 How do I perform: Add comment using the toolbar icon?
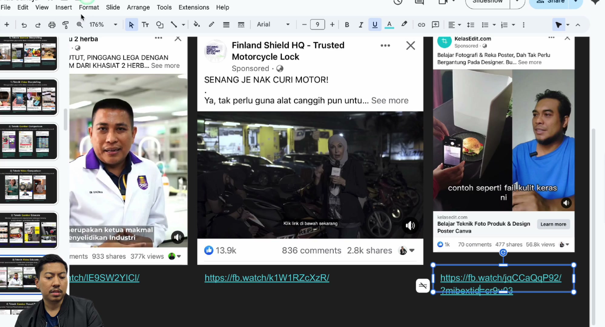click(435, 25)
